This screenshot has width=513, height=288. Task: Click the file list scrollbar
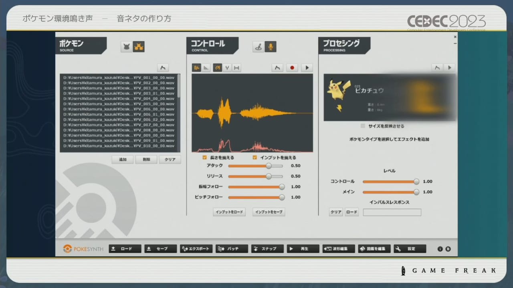point(179,86)
